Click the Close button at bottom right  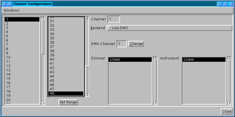(x=226, y=111)
